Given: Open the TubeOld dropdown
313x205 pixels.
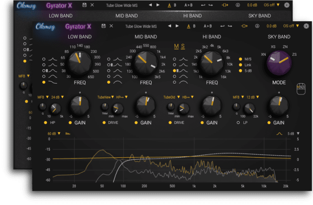Looking at the screenshot, I should (172, 97).
